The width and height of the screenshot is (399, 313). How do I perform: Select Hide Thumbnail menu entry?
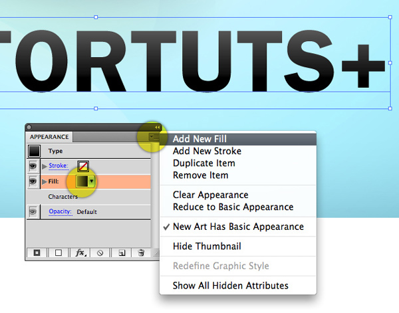tap(238, 246)
